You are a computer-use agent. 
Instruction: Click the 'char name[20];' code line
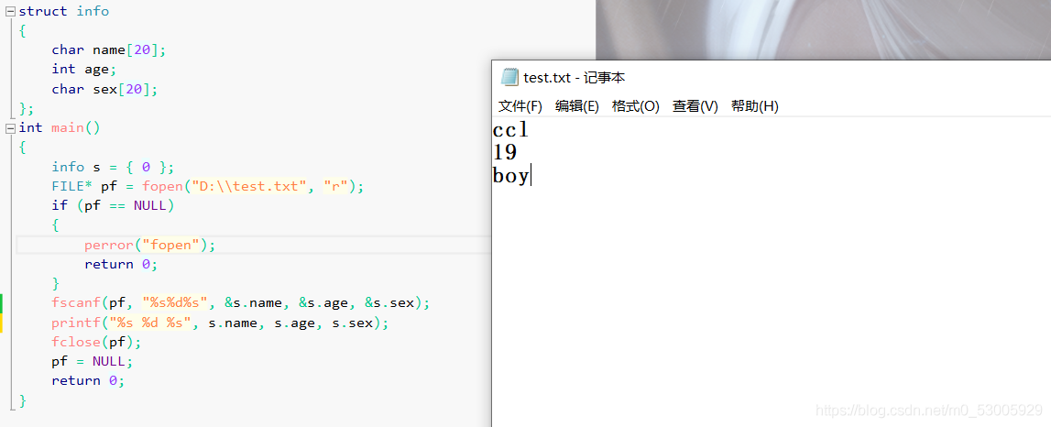pos(108,49)
